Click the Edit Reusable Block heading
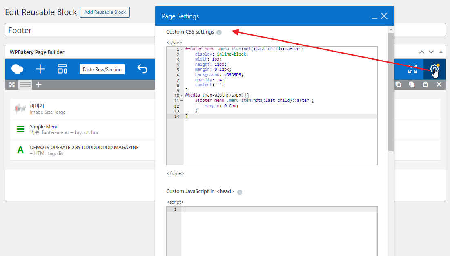 click(41, 12)
